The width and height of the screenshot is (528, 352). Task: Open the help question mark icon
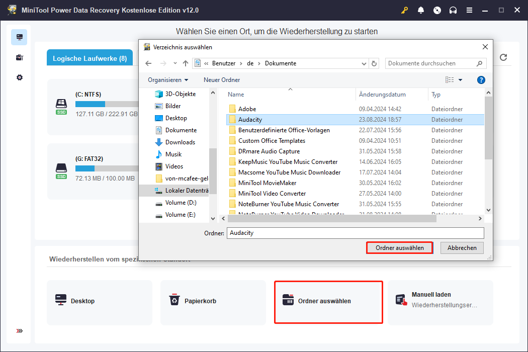click(x=481, y=80)
